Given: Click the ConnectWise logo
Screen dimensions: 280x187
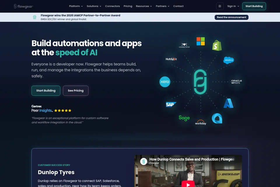Looking at the screenshot, I should click(x=184, y=45).
